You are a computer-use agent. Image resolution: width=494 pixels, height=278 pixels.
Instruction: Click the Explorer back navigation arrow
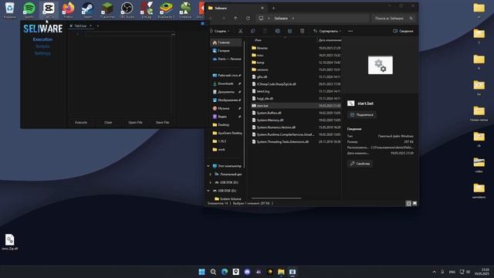click(211, 19)
